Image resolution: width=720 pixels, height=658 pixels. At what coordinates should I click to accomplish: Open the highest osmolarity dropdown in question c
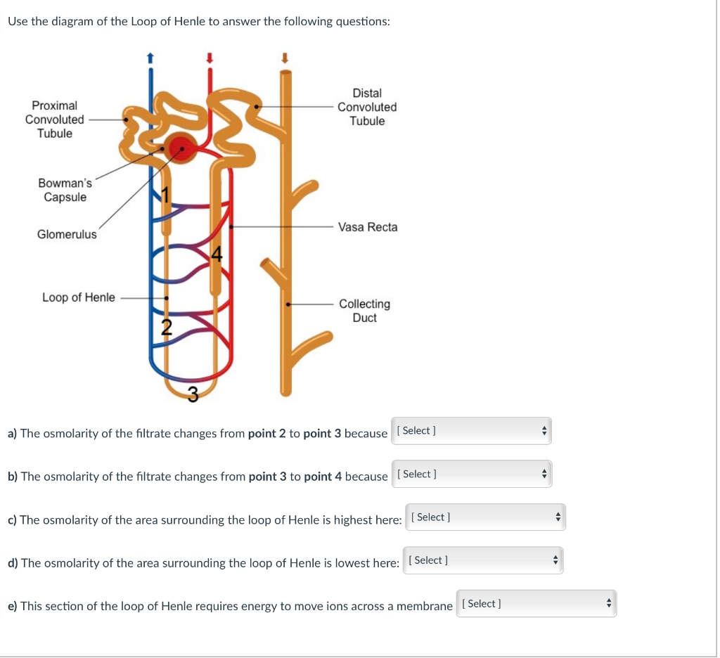point(485,517)
